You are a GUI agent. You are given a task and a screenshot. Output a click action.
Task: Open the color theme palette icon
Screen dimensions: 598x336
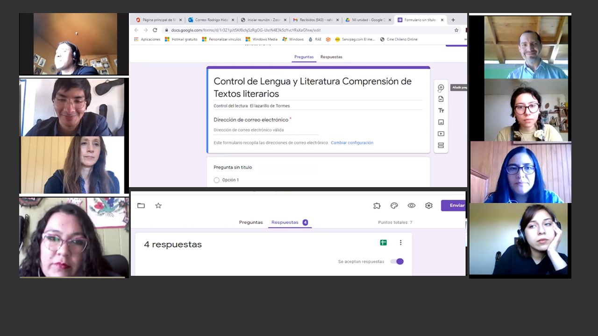tap(394, 206)
